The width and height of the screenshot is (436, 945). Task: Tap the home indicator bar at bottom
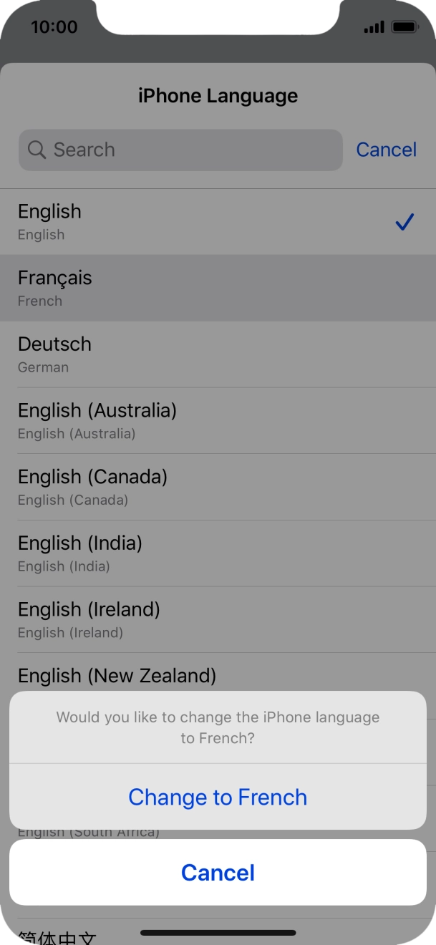pyautogui.click(x=218, y=933)
